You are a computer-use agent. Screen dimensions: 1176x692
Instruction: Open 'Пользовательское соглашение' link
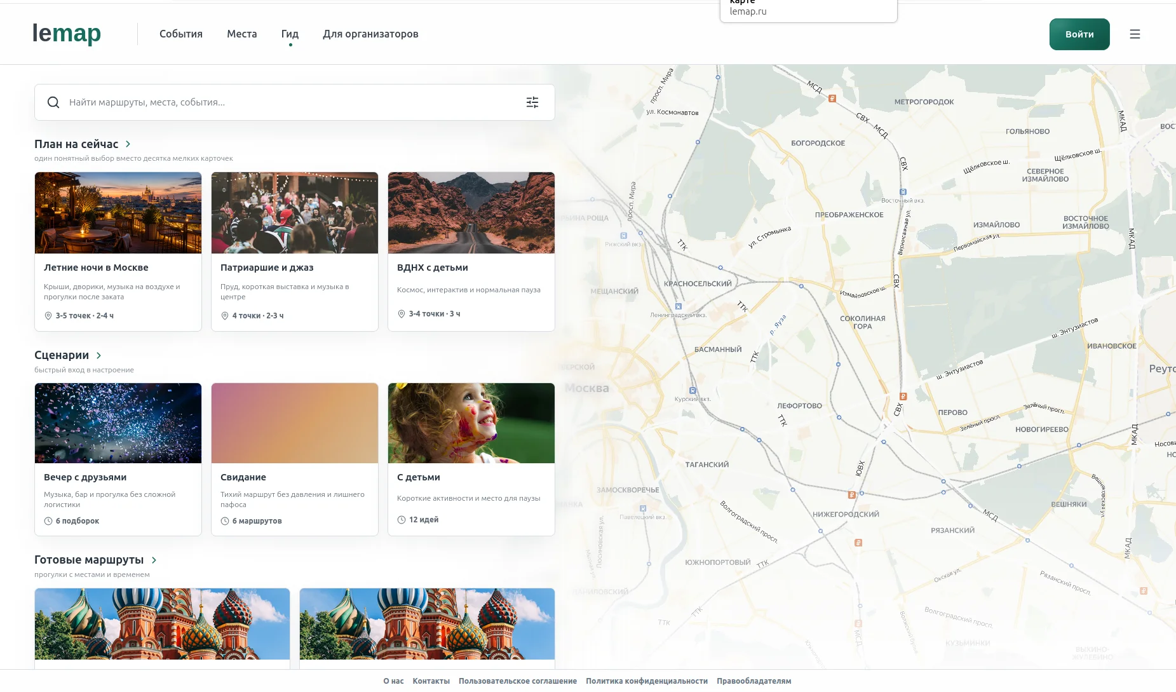coord(518,681)
